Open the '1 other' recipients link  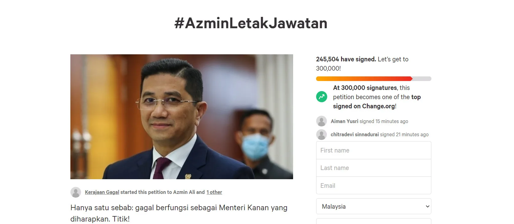[x=214, y=192]
